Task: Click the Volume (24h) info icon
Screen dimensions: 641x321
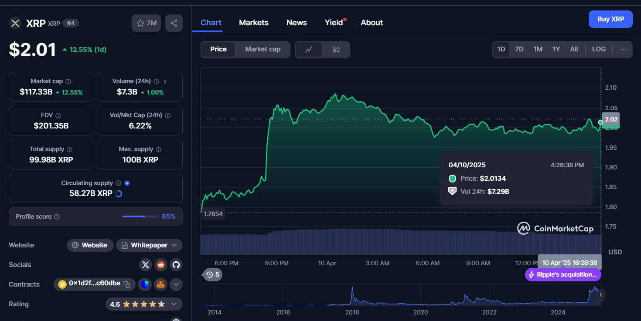Action: coord(156,81)
